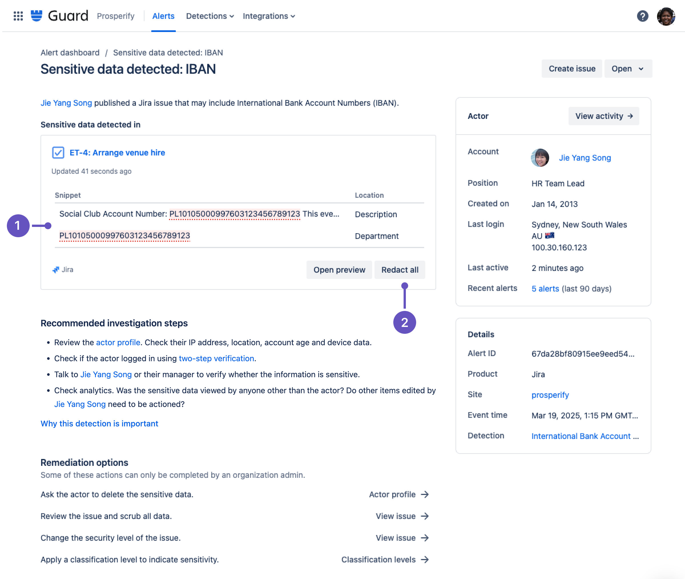Go to the Alert dashboard breadcrumb
The height and width of the screenshot is (579, 685).
tap(70, 53)
